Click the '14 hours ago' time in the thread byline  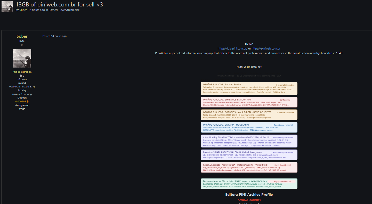36,10
